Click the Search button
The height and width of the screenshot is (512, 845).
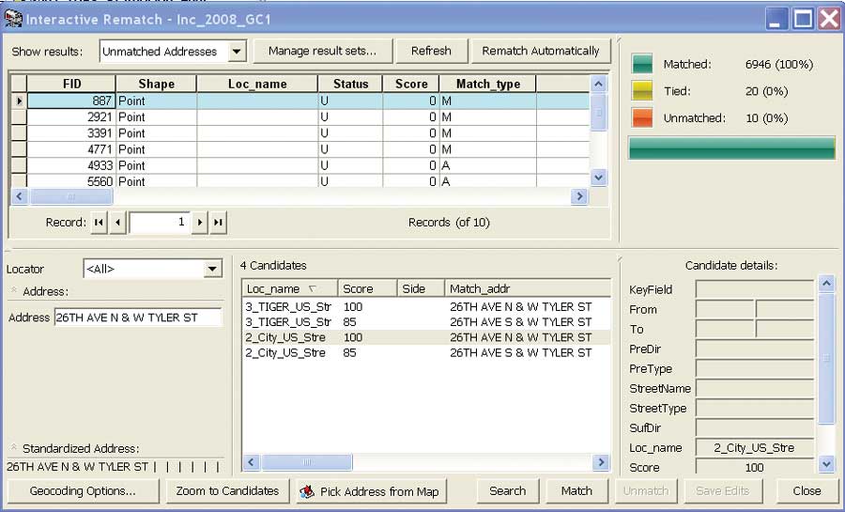(508, 491)
